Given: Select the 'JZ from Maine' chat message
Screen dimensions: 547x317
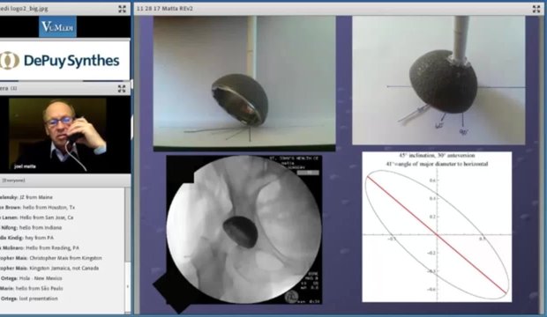Looking at the screenshot, I should [26, 197].
